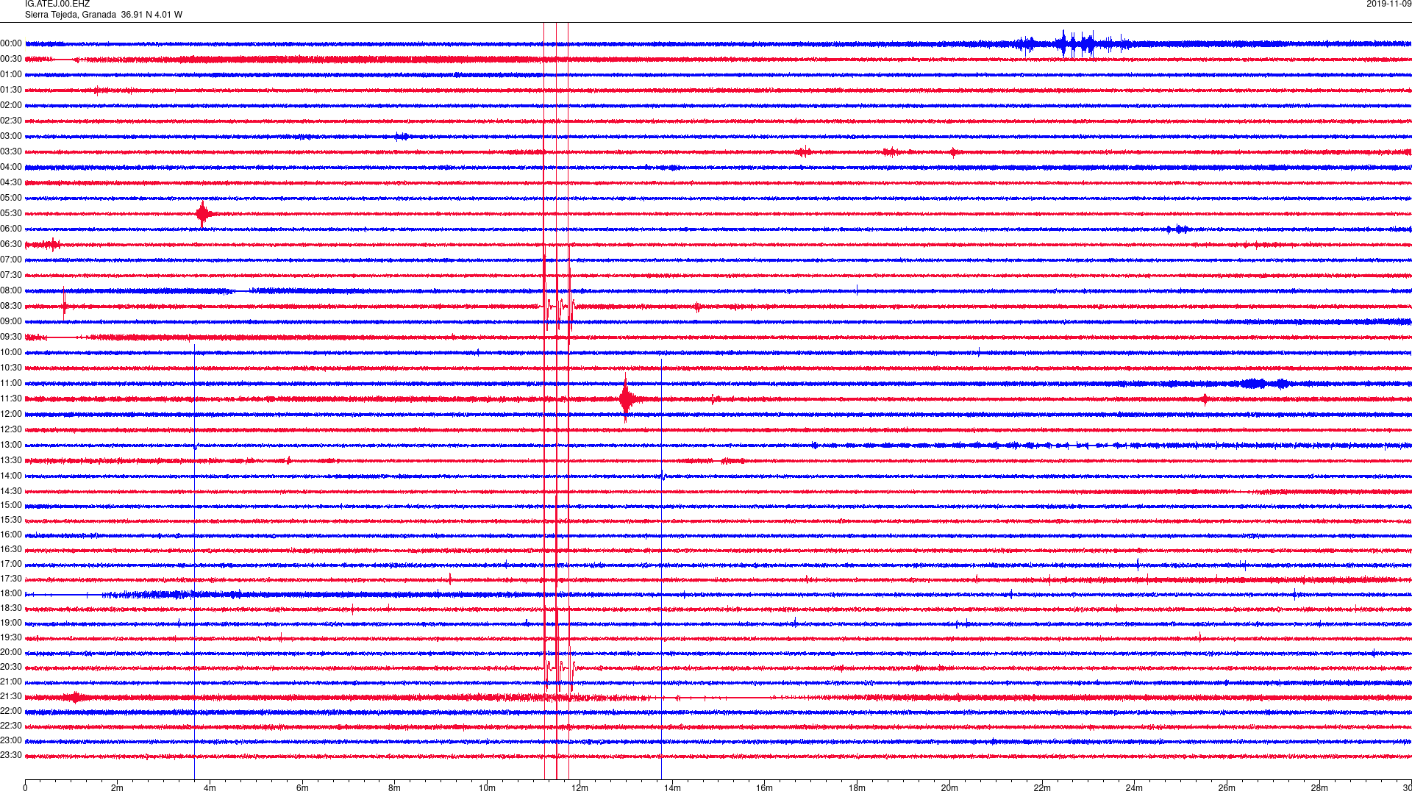Select the 15:00 trace time label
1412x794 pixels.
click(11, 505)
